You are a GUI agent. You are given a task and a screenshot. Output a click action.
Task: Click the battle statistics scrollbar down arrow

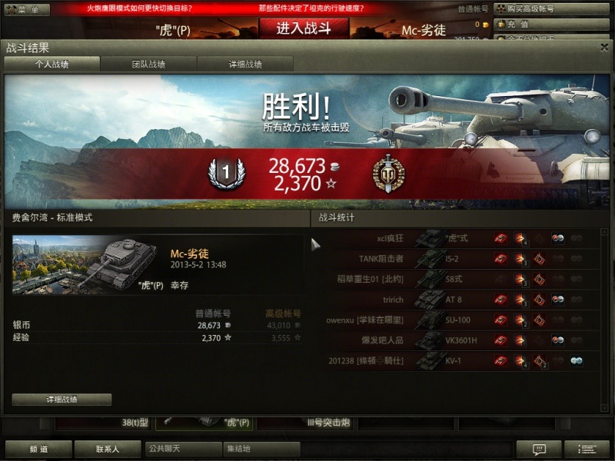[x=604, y=409]
